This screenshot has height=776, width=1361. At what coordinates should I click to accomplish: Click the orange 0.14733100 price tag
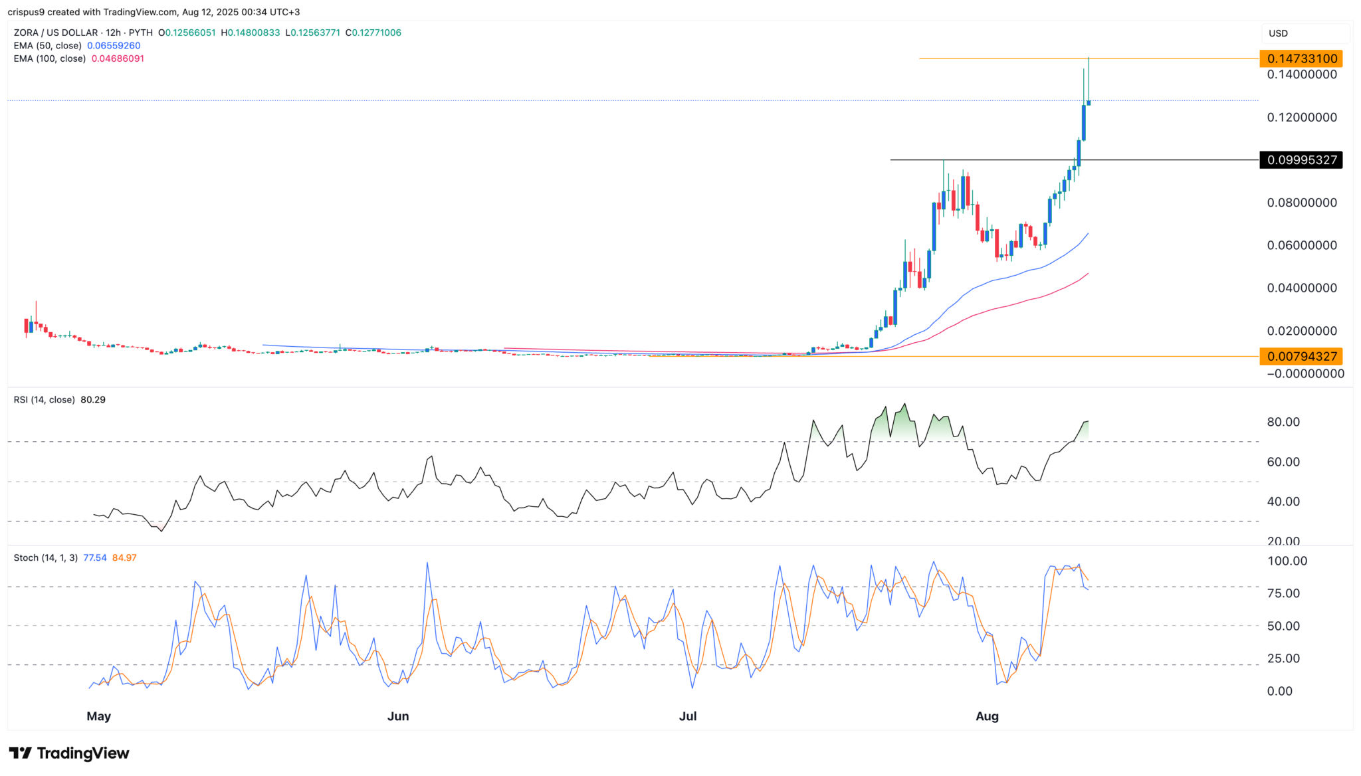(x=1301, y=58)
